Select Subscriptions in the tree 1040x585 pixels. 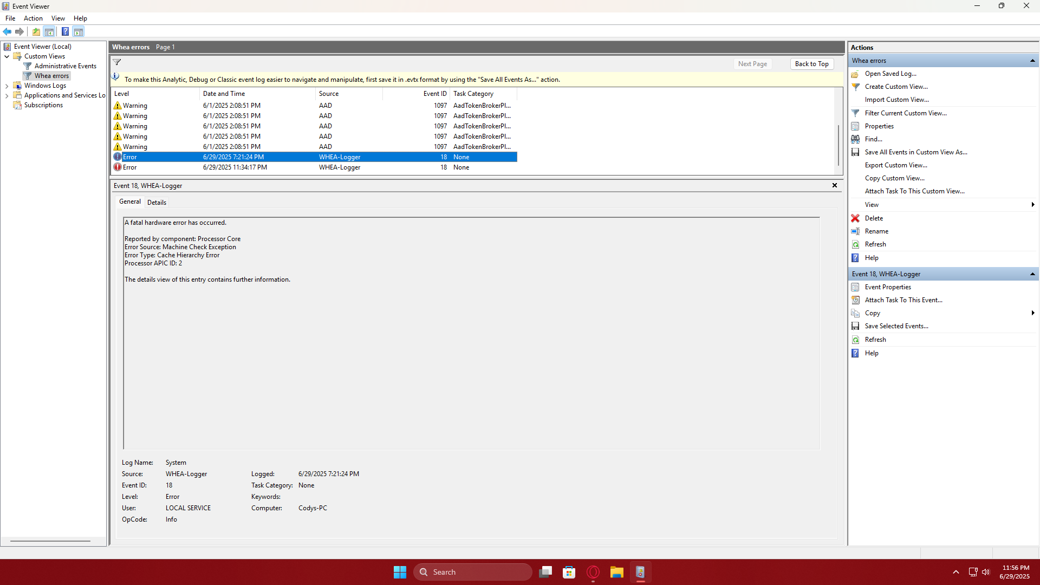coord(43,105)
